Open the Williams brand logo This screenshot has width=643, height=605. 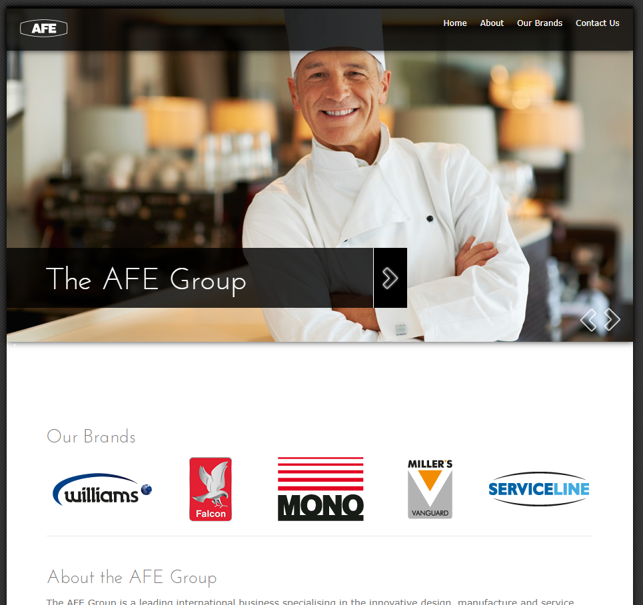[x=102, y=490]
